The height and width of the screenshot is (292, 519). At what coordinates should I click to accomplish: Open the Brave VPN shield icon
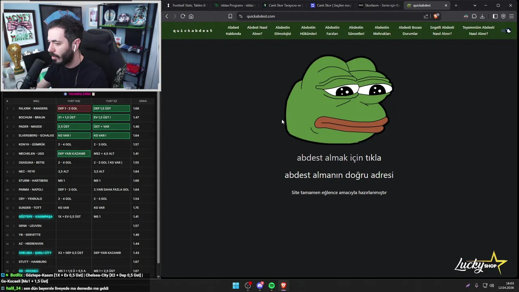[503, 16]
